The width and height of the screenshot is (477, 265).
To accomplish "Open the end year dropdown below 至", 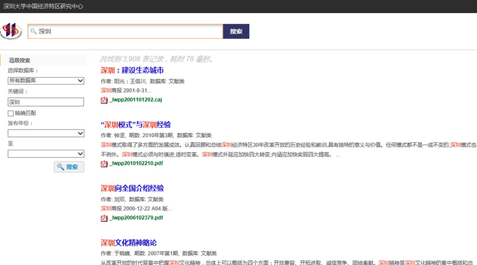I will (x=46, y=154).
